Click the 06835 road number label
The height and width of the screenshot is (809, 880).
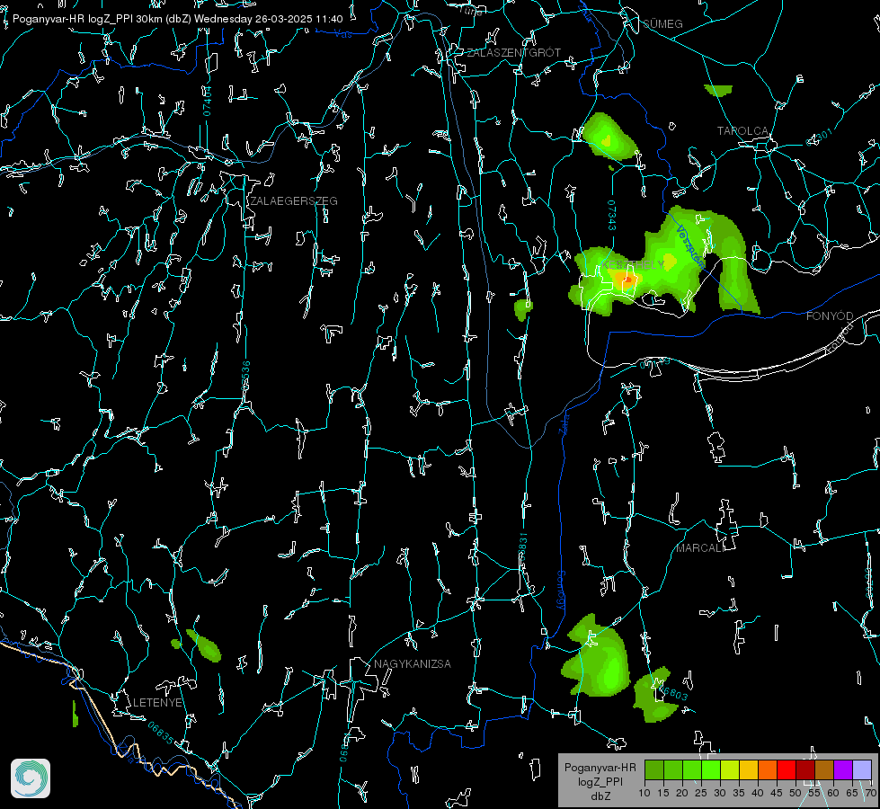pyautogui.click(x=161, y=733)
